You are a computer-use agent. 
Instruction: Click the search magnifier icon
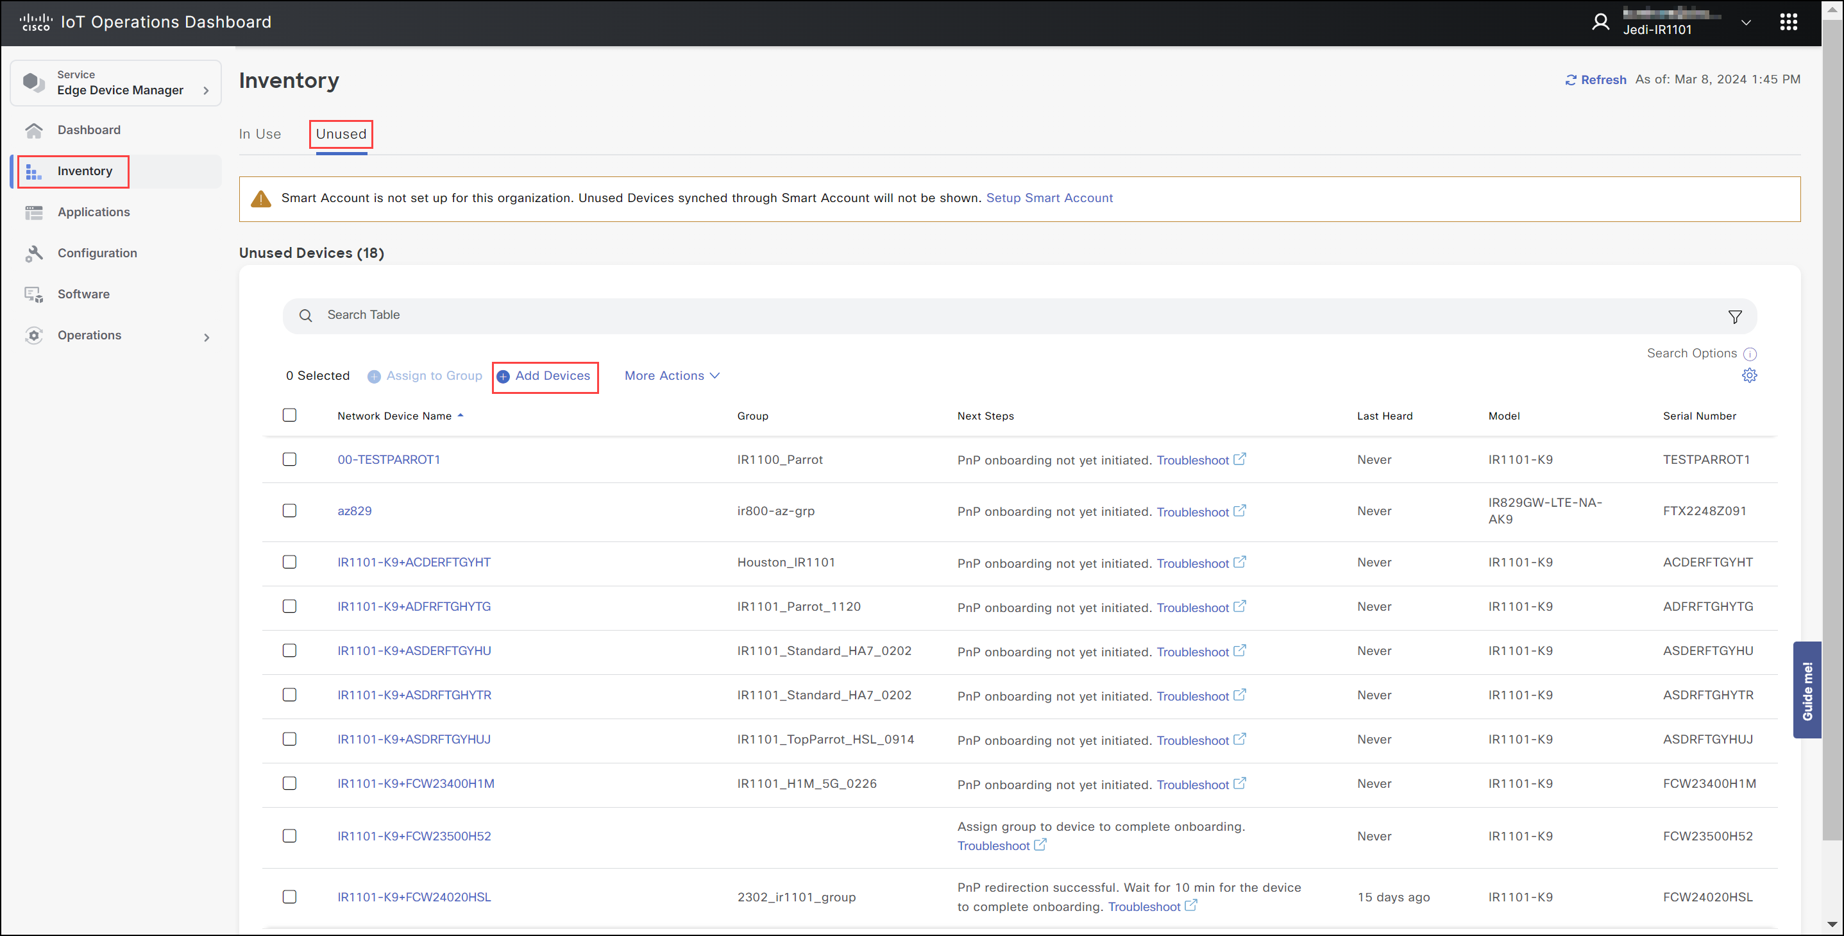pos(306,316)
